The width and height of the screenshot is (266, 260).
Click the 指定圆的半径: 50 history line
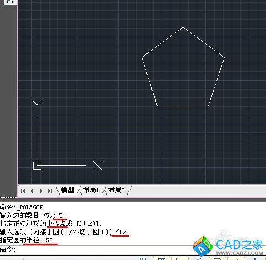coord(26,240)
